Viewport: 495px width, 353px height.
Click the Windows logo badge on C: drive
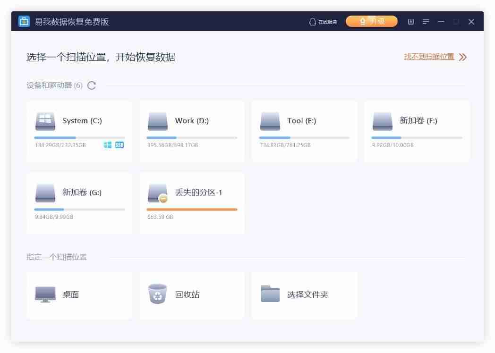108,145
